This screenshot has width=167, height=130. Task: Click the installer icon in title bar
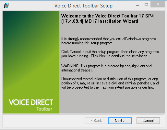pyautogui.click(x=6, y=5)
